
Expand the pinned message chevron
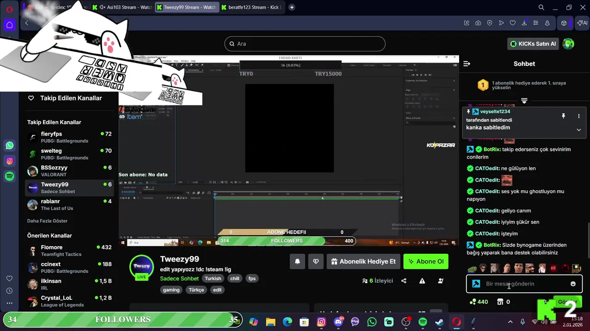pyautogui.click(x=578, y=130)
